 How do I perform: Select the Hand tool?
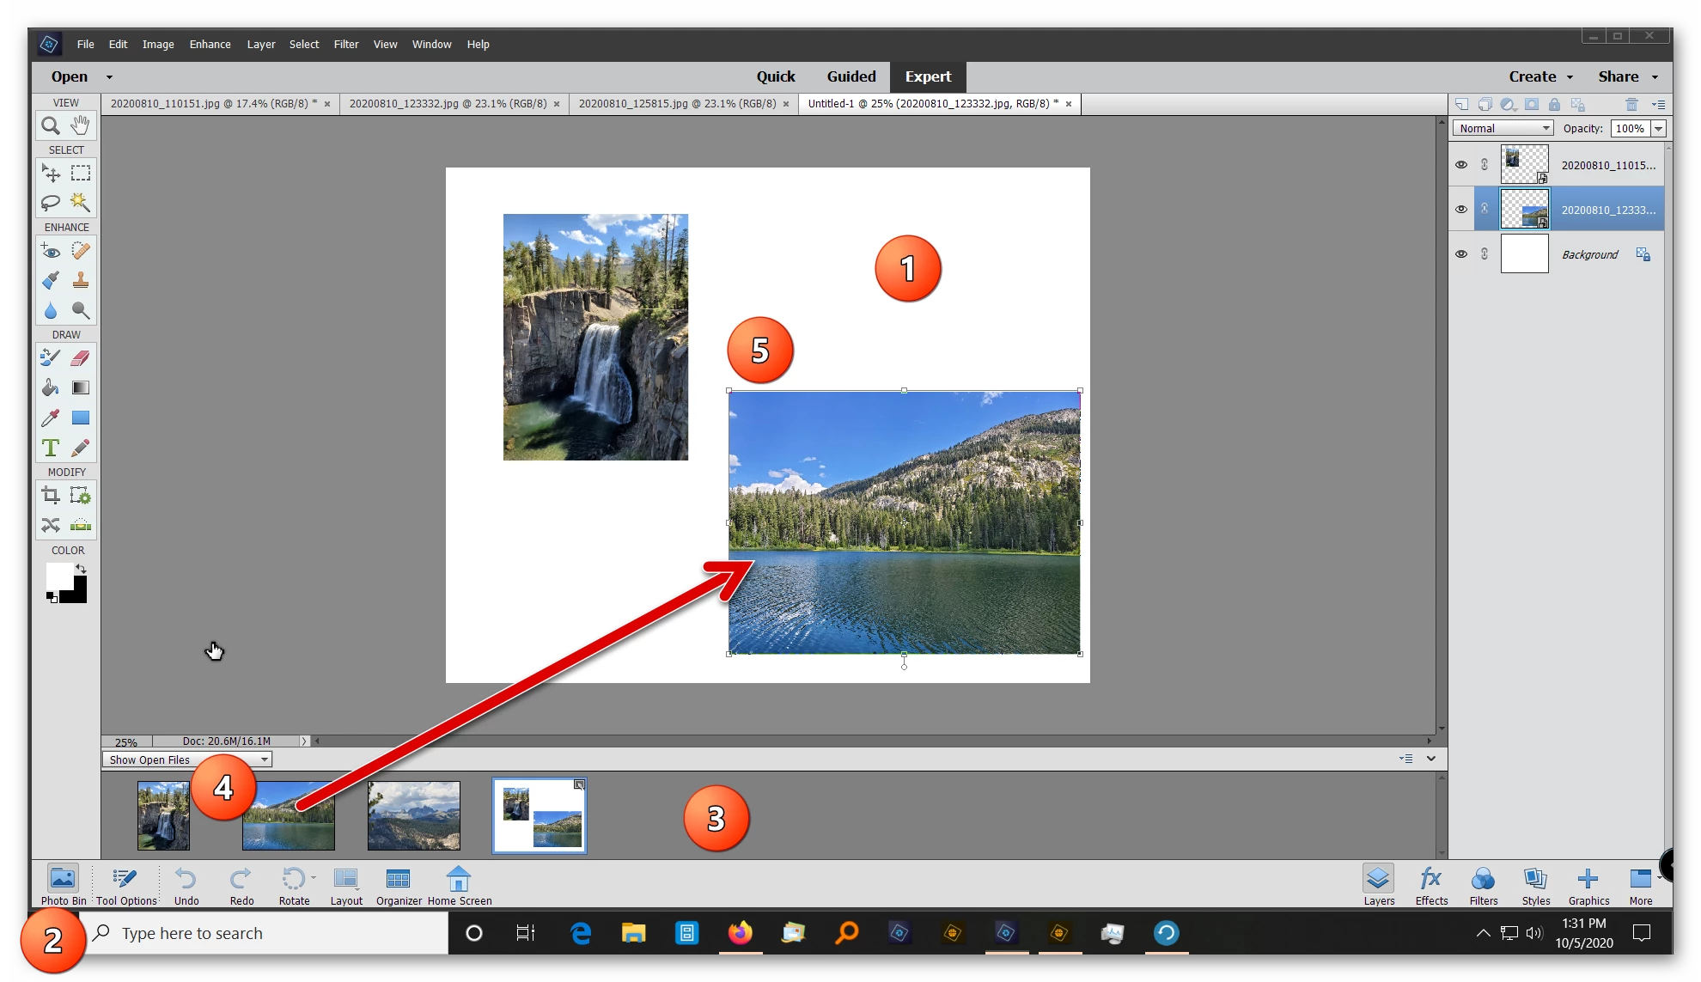coord(80,126)
